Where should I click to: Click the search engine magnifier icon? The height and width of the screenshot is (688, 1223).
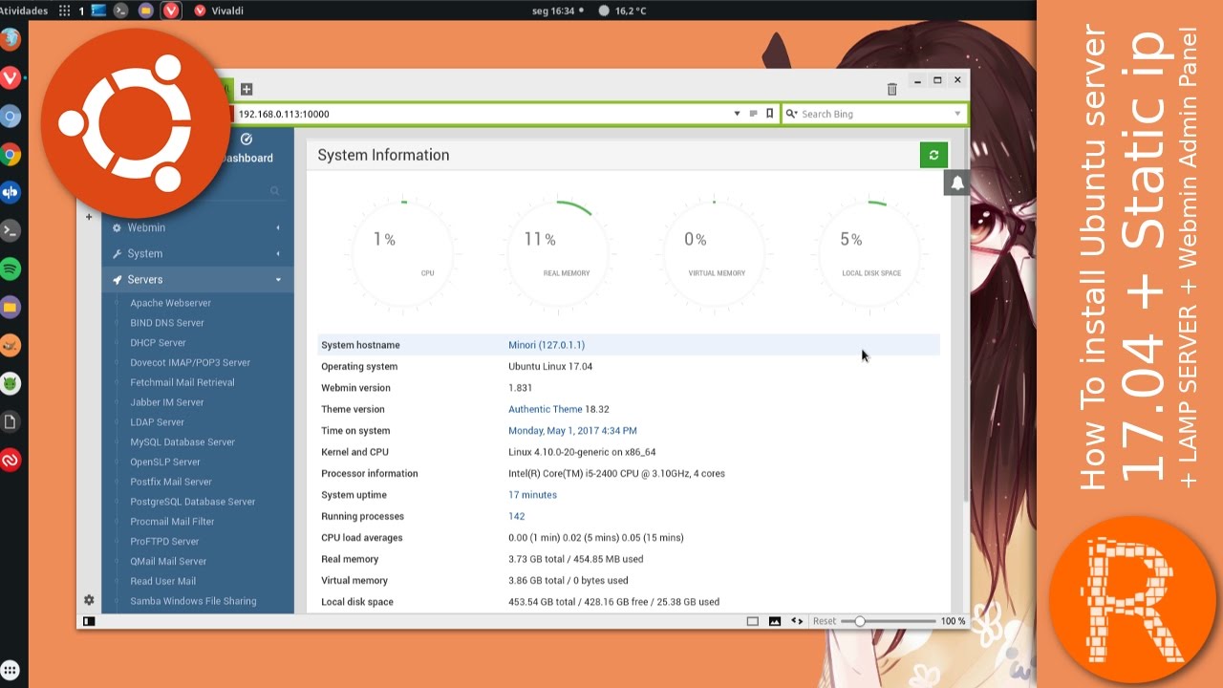pyautogui.click(x=791, y=114)
